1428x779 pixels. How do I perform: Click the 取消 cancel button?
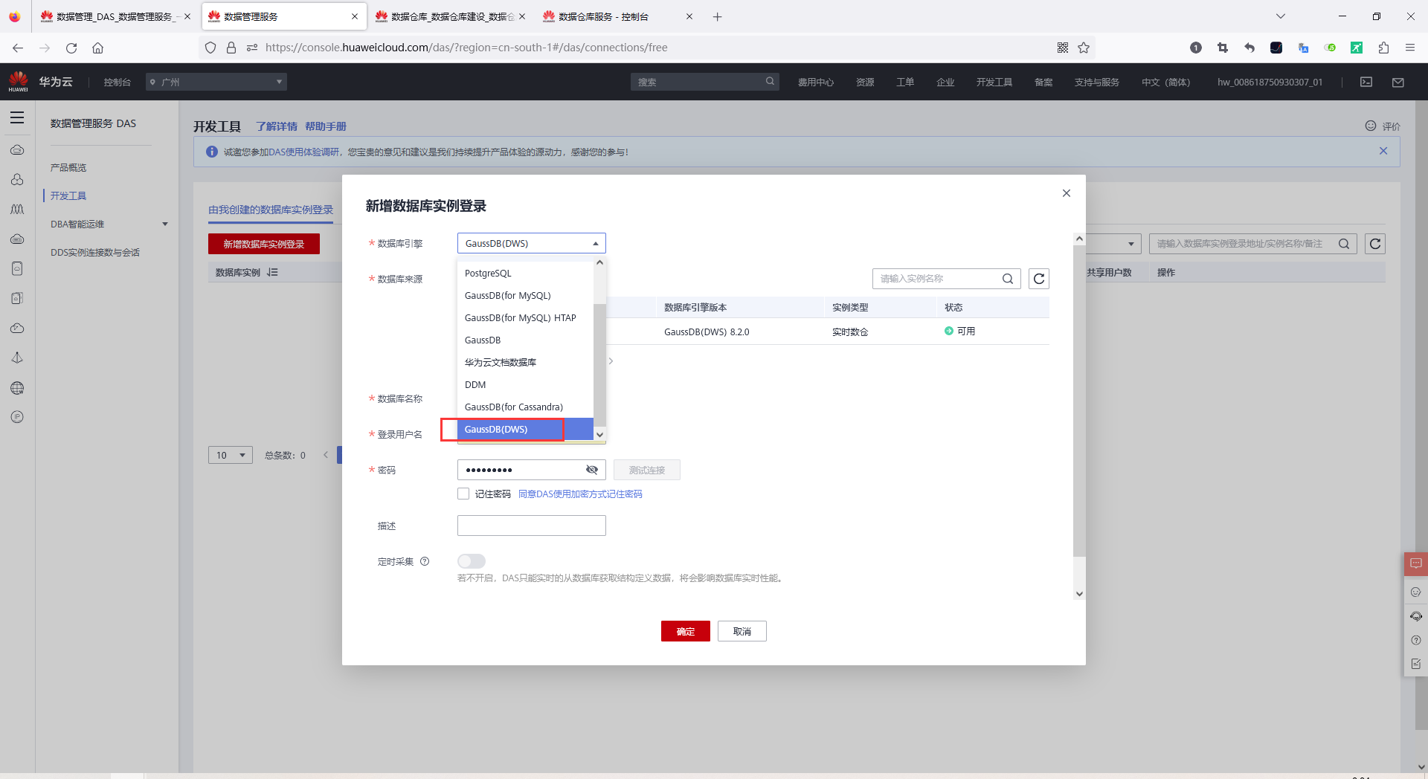742,631
